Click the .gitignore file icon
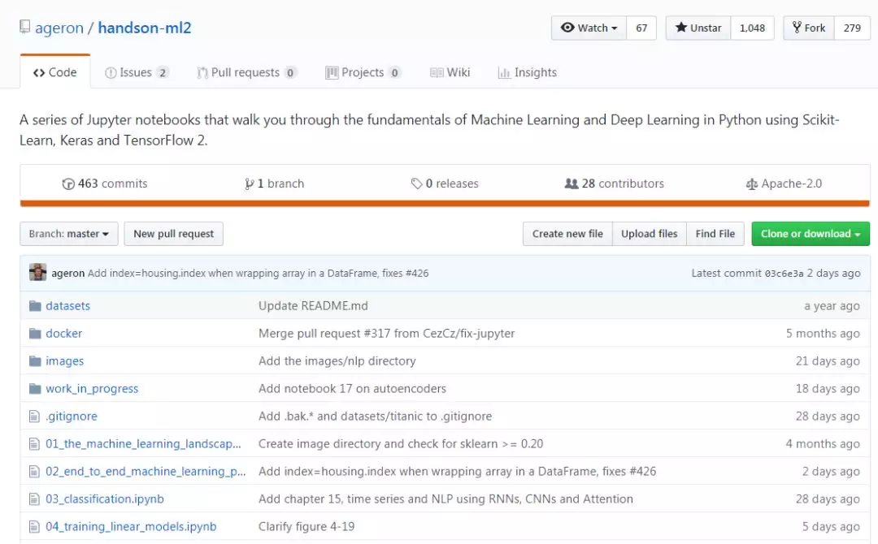878x544 pixels. pyautogui.click(x=34, y=417)
